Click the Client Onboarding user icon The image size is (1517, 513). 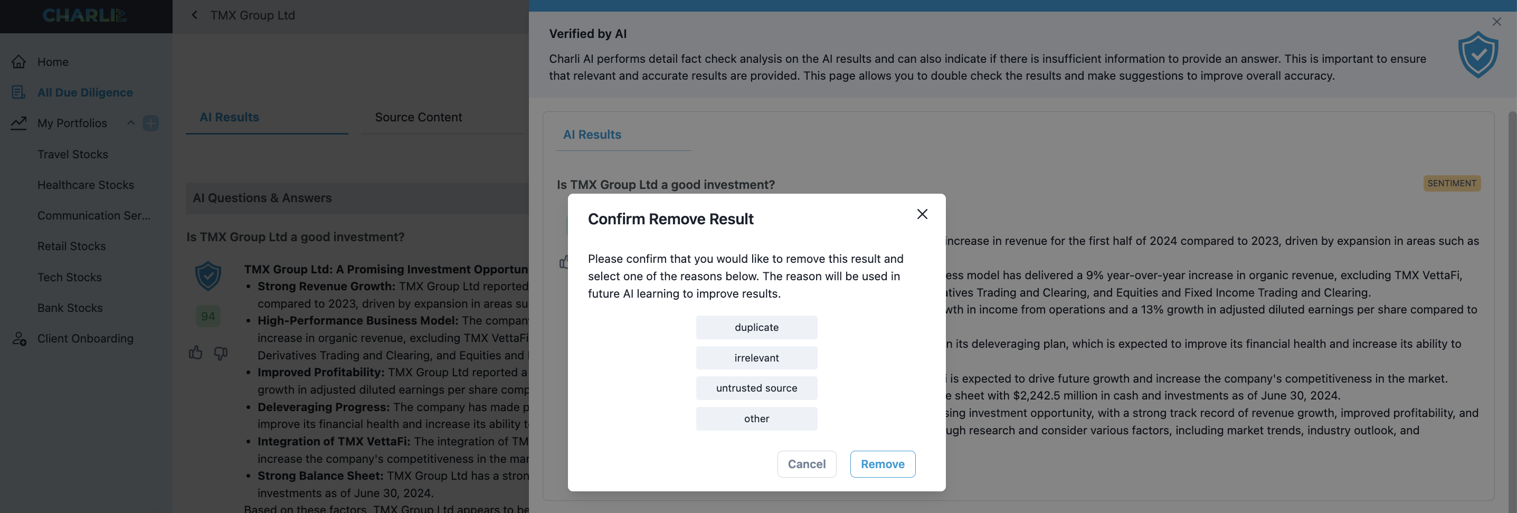click(x=19, y=339)
